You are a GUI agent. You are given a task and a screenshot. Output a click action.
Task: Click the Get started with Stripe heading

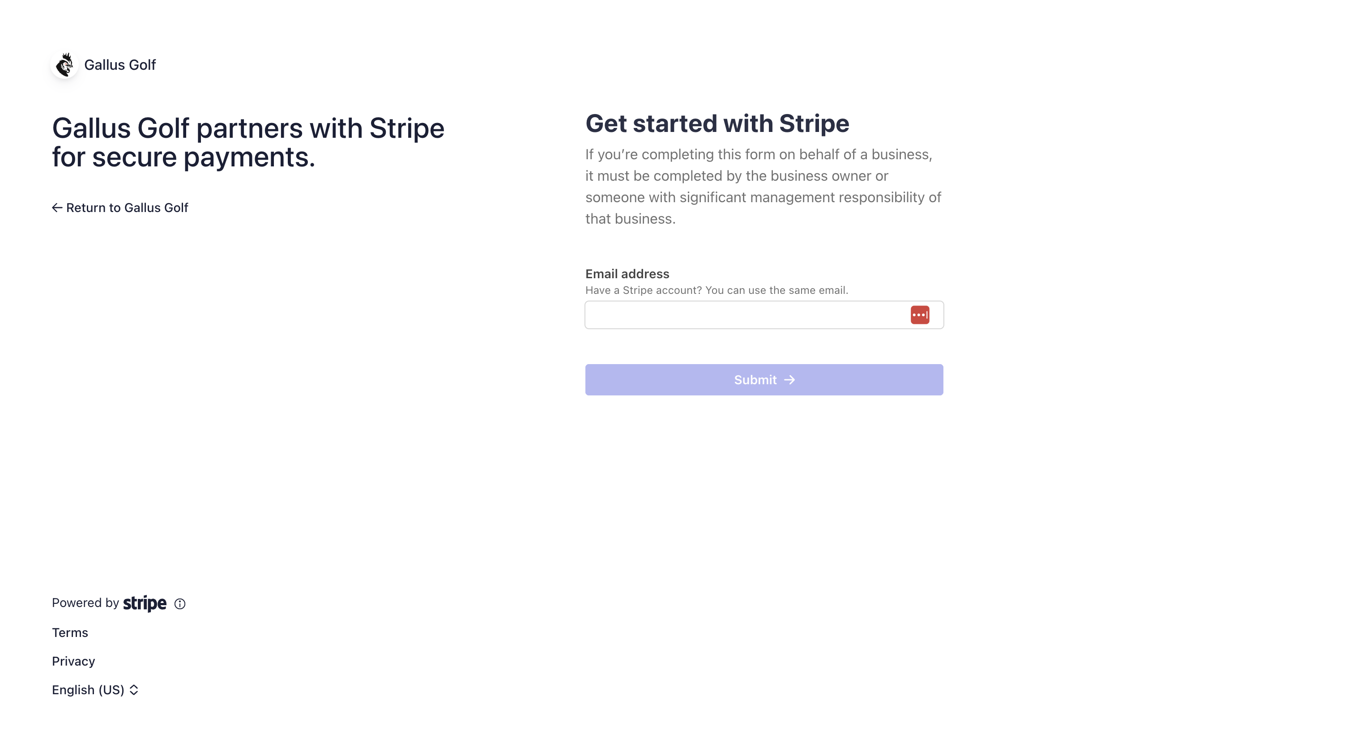point(717,123)
